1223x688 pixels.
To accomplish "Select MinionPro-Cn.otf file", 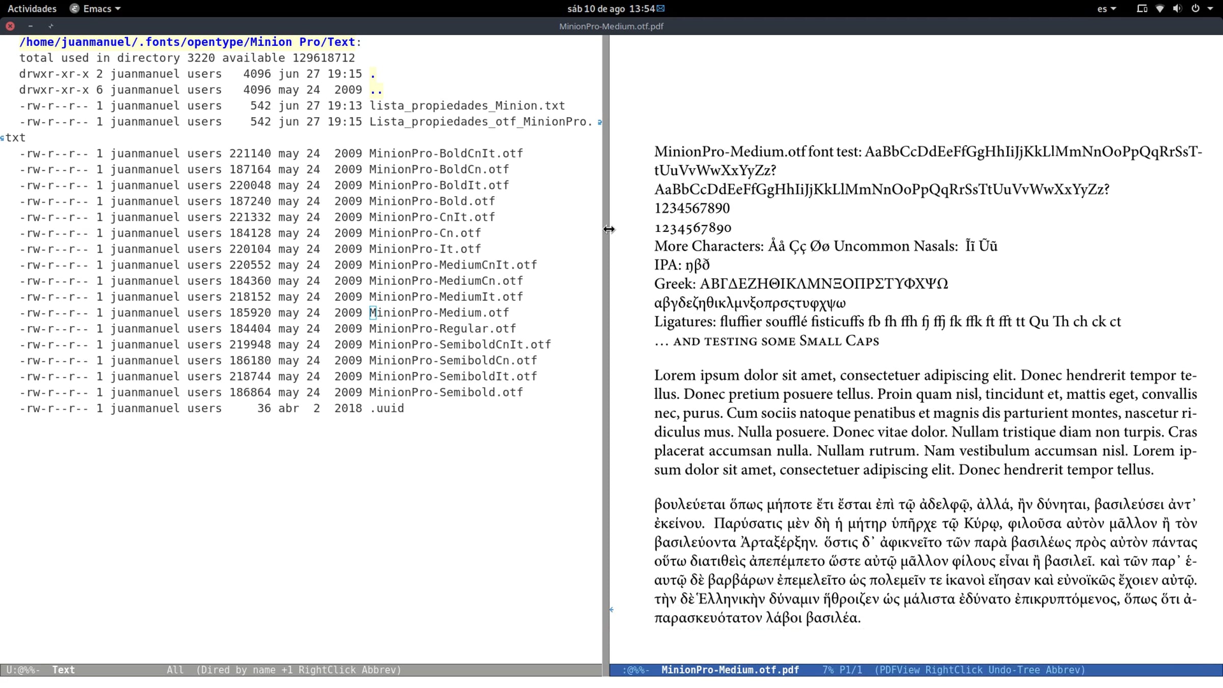I will coord(426,233).
